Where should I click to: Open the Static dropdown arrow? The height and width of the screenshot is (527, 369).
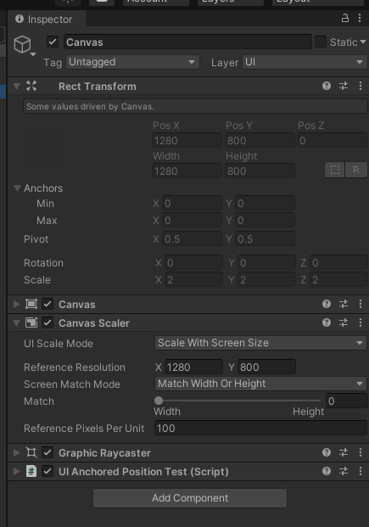coord(363,42)
